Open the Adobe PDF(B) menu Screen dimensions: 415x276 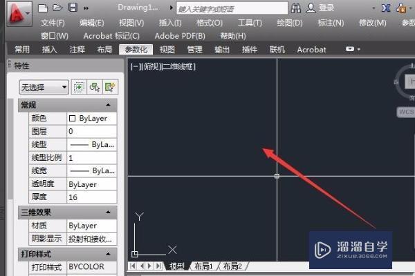(180, 36)
